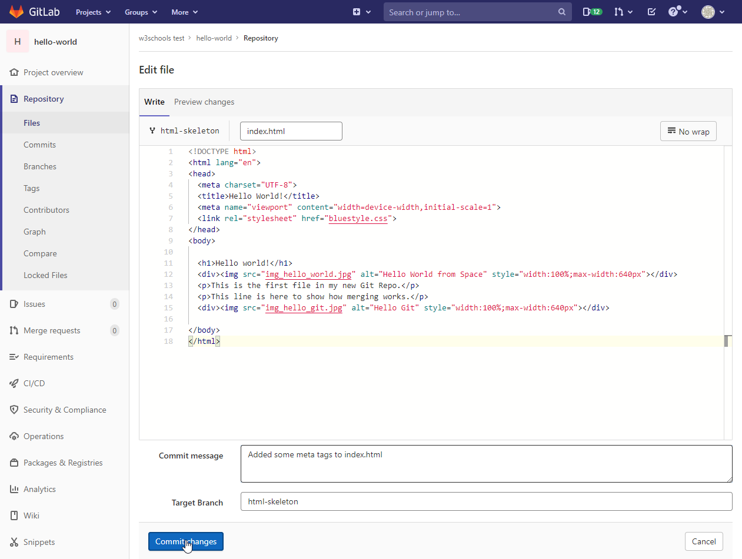742x559 pixels.
Task: Click the search magnifier icon
Action: click(562, 12)
